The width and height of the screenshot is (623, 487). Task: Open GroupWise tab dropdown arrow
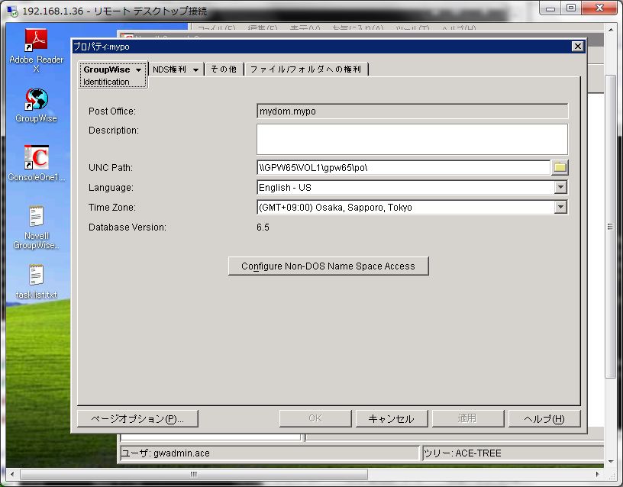138,70
